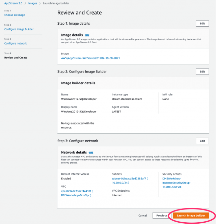The width and height of the screenshot is (216, 224).
Task: Go to the Images breadcrumb link
Action: coord(33,3)
